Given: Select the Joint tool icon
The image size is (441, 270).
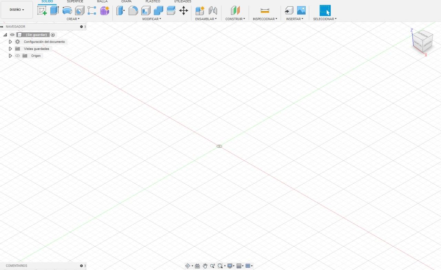Looking at the screenshot, I should point(213,11).
